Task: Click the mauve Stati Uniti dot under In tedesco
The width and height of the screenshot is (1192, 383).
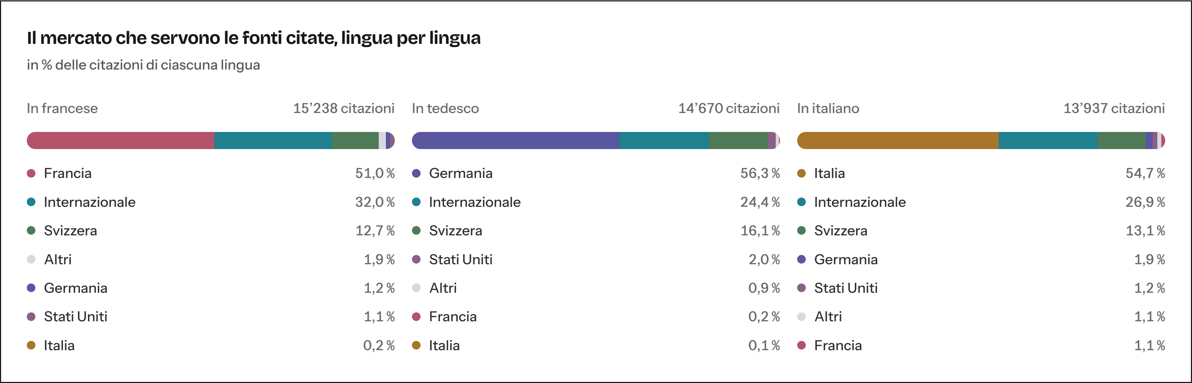Action: 416,259
